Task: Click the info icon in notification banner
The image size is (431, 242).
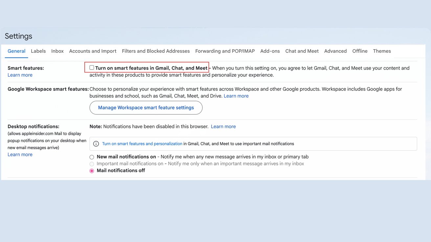Action: click(x=96, y=144)
